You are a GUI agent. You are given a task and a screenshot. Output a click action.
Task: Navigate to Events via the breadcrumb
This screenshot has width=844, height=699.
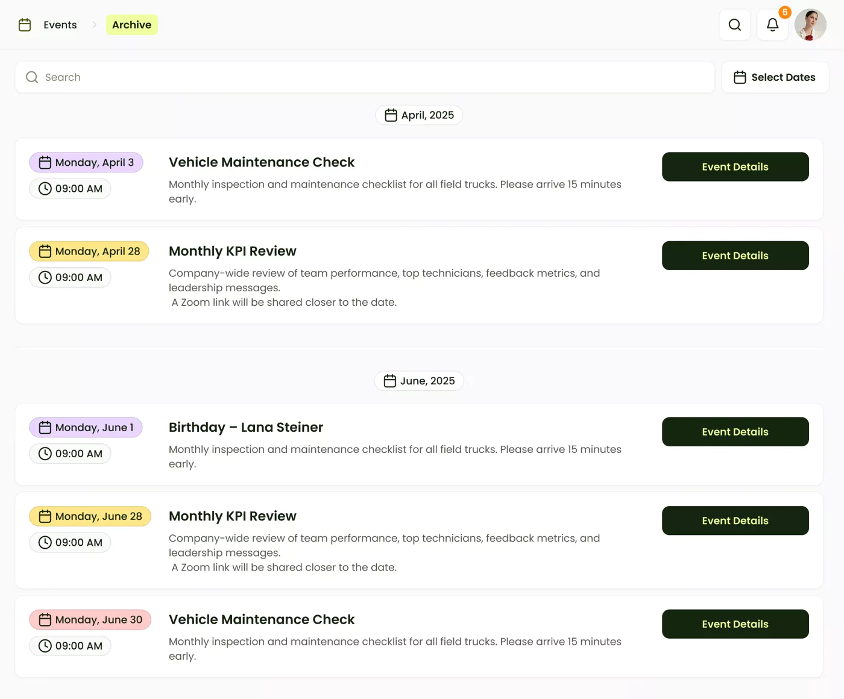(60, 25)
